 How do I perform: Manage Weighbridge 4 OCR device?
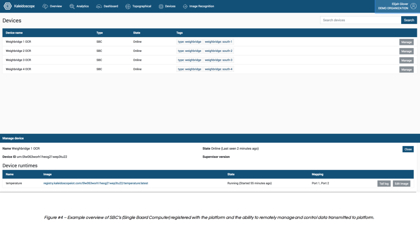point(406,69)
